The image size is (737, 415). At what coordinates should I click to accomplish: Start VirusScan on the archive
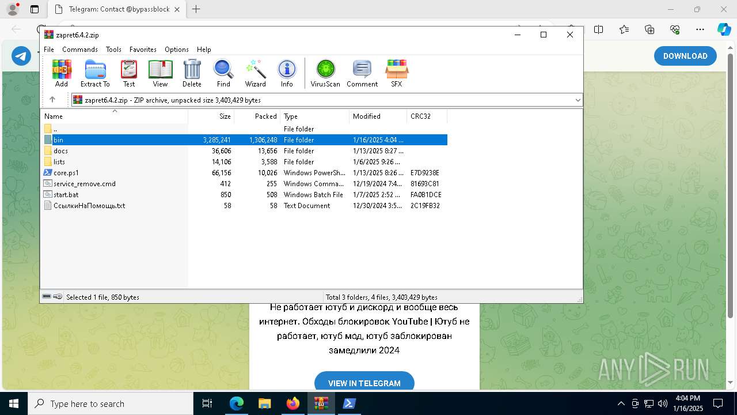(x=325, y=73)
